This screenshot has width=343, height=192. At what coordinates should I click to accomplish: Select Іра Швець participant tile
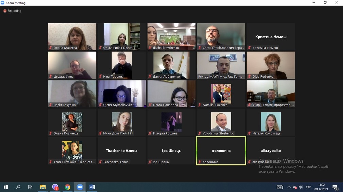171,151
